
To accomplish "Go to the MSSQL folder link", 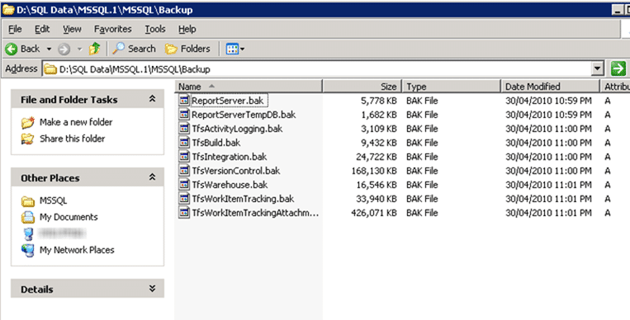I will point(54,200).
